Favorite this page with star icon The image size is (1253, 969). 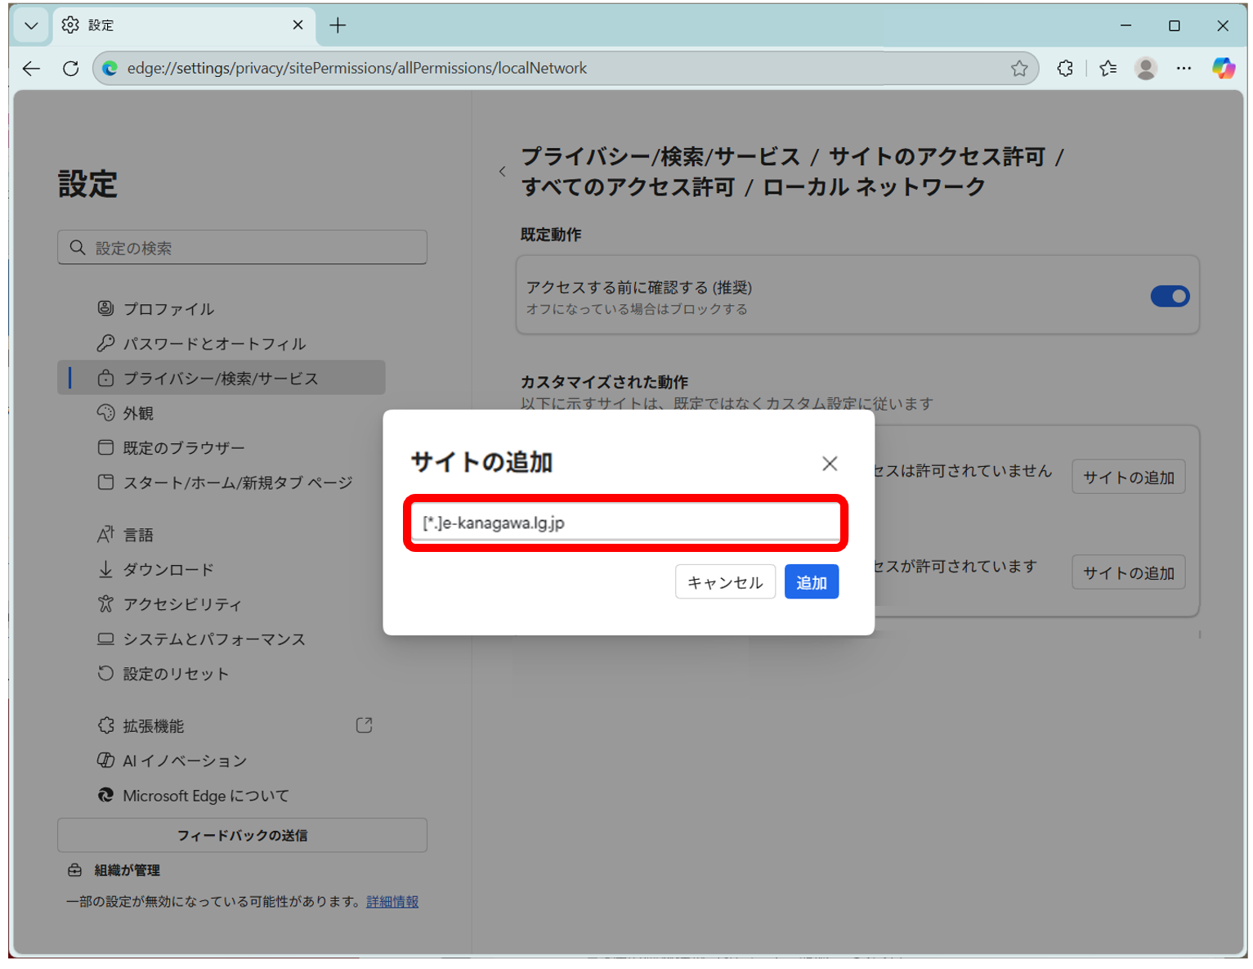(x=1018, y=69)
